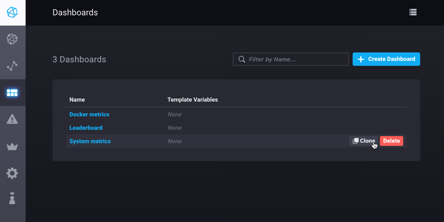Open the Host List sidebar icon
The image size is (444, 222).
[x=13, y=39]
